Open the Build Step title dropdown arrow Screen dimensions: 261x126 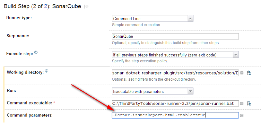click(x=86, y=7)
